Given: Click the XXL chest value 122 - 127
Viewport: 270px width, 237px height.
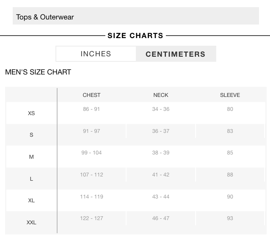Looking at the screenshot, I should coord(91,218).
